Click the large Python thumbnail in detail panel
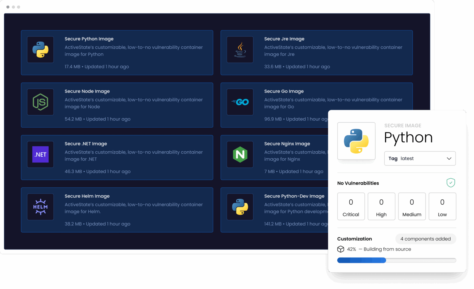 pyautogui.click(x=356, y=141)
